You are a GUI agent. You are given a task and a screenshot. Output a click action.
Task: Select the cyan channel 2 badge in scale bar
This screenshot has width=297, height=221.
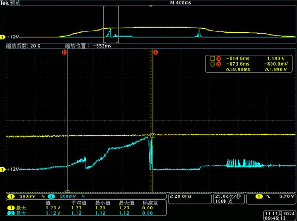click(x=52, y=196)
